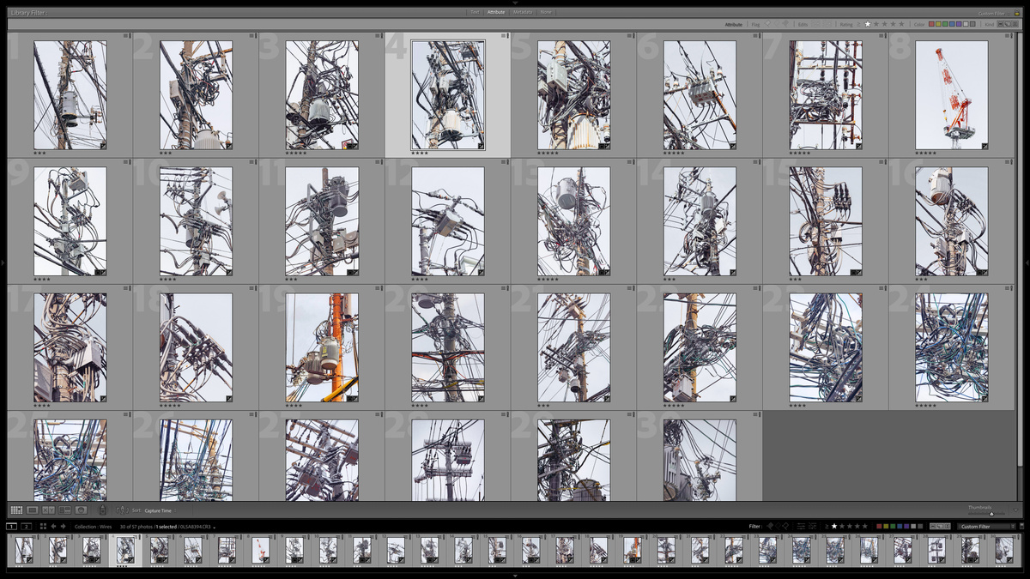Viewport: 1030px width, 579px height.
Task: Open the Sort Capture Time dropdown
Action: click(x=158, y=510)
